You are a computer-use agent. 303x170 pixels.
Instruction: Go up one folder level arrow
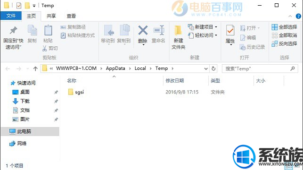[x=35, y=69]
